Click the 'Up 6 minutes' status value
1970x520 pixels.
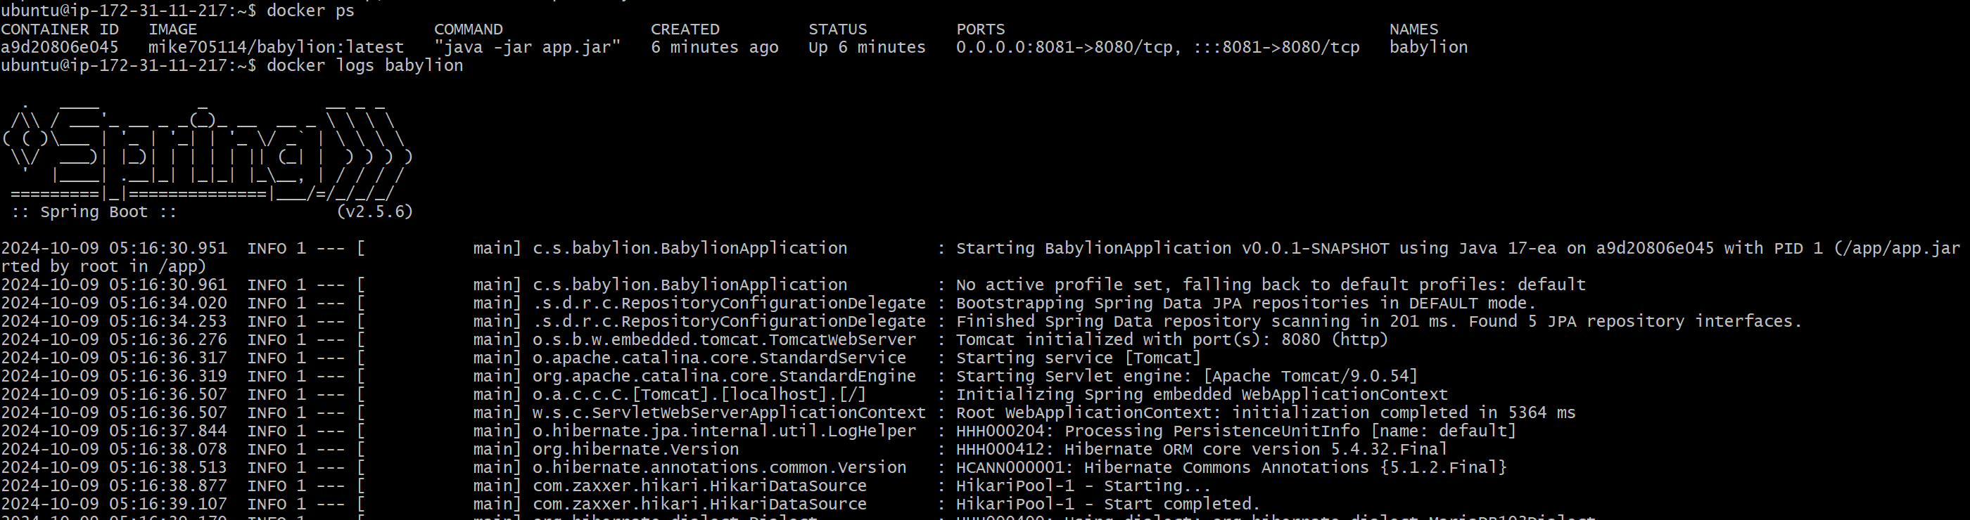868,47
